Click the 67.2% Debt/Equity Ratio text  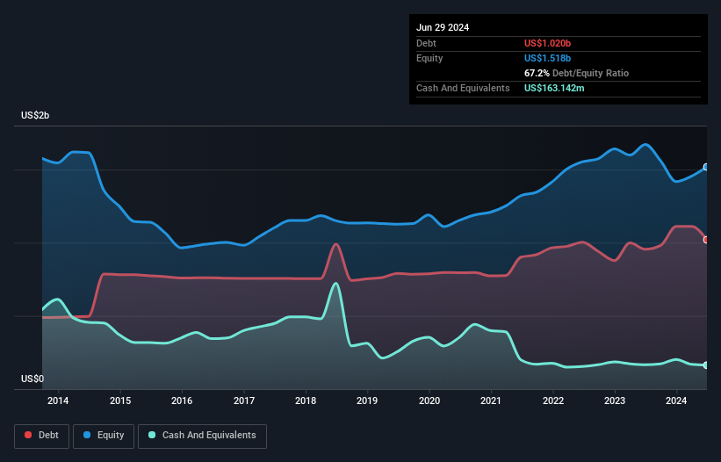pyautogui.click(x=576, y=73)
